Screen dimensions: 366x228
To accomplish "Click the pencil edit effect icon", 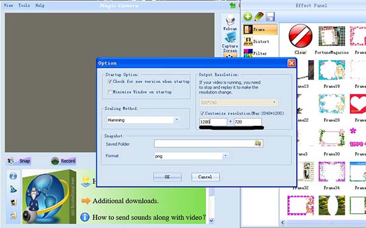I will [259, 17].
